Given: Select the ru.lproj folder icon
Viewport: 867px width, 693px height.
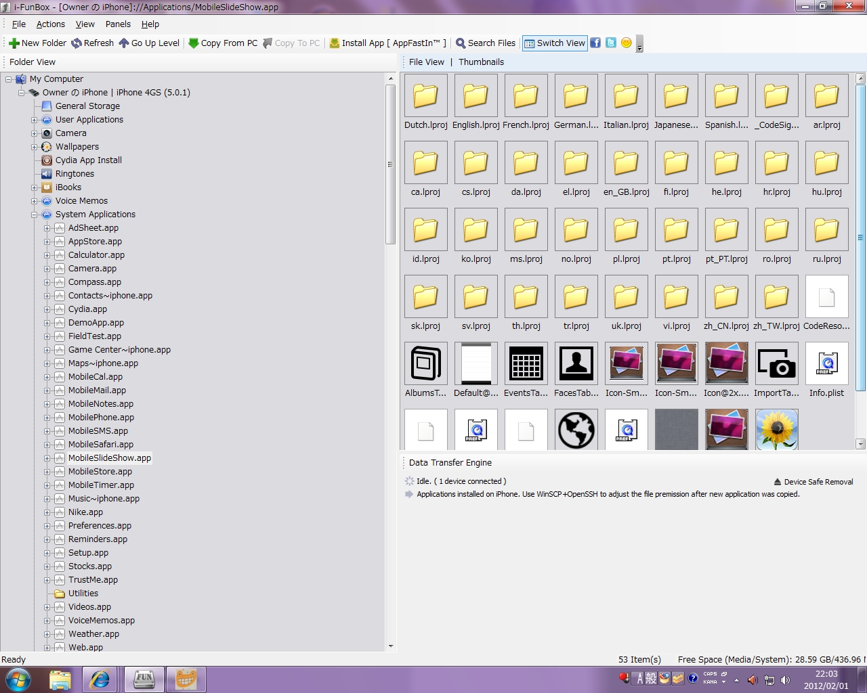Looking at the screenshot, I should (826, 230).
